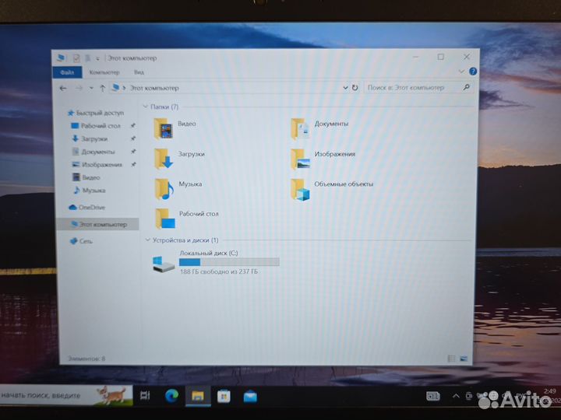This screenshot has height=420, width=561.
Task: Collapse the Устройства и диски group
Action: pos(147,240)
